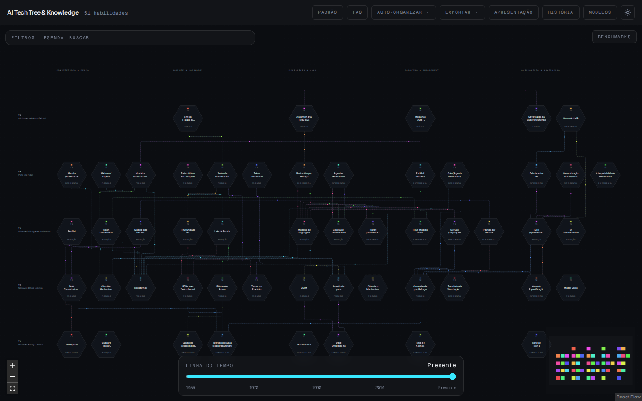
Task: Select the Interpretabilidade Mecanística node
Action: [605, 175]
